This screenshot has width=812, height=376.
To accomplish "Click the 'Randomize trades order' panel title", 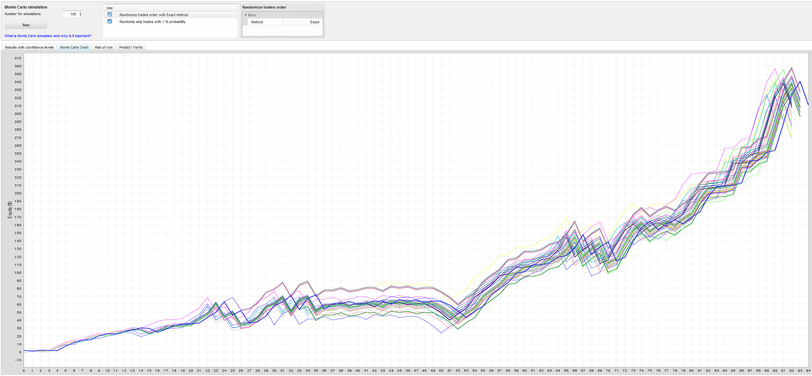I will 264,7.
